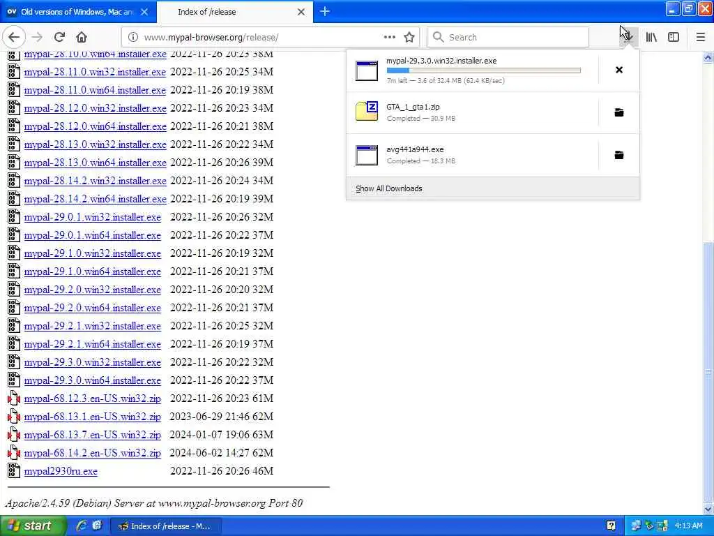
Task: Toggle the downloads toolbar button
Action: coord(628,37)
